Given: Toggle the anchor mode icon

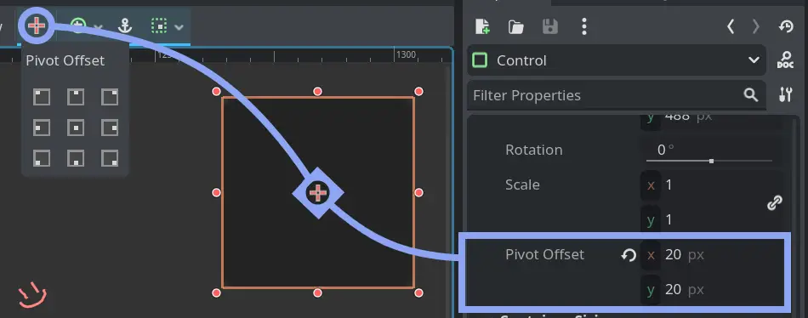Looking at the screenshot, I should pyautogui.click(x=125, y=26).
